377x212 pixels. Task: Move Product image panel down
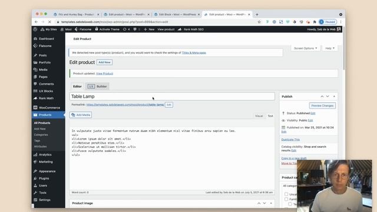(x=264, y=203)
